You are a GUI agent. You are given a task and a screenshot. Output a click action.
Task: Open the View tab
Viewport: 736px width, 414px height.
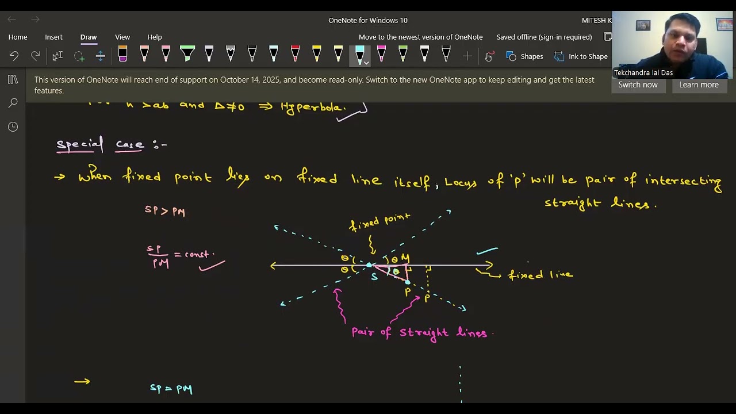(x=122, y=37)
